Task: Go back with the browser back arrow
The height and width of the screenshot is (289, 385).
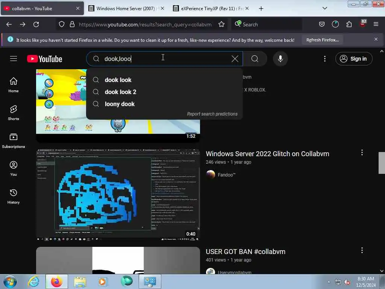Action: [9, 24]
